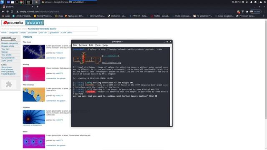The image size is (267, 150).
Task: Open the Nimiq Wallet bookmark
Action: (43, 16)
